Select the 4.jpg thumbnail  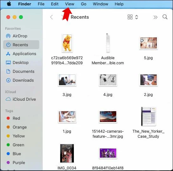[x=108, y=80]
